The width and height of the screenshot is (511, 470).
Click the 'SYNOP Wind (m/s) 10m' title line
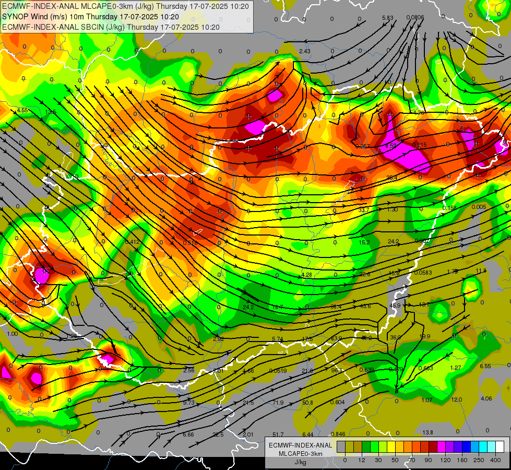[x=43, y=17]
